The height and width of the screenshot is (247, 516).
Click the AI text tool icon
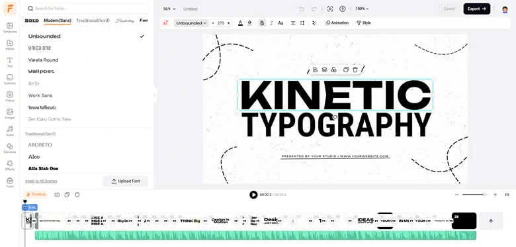165,23
